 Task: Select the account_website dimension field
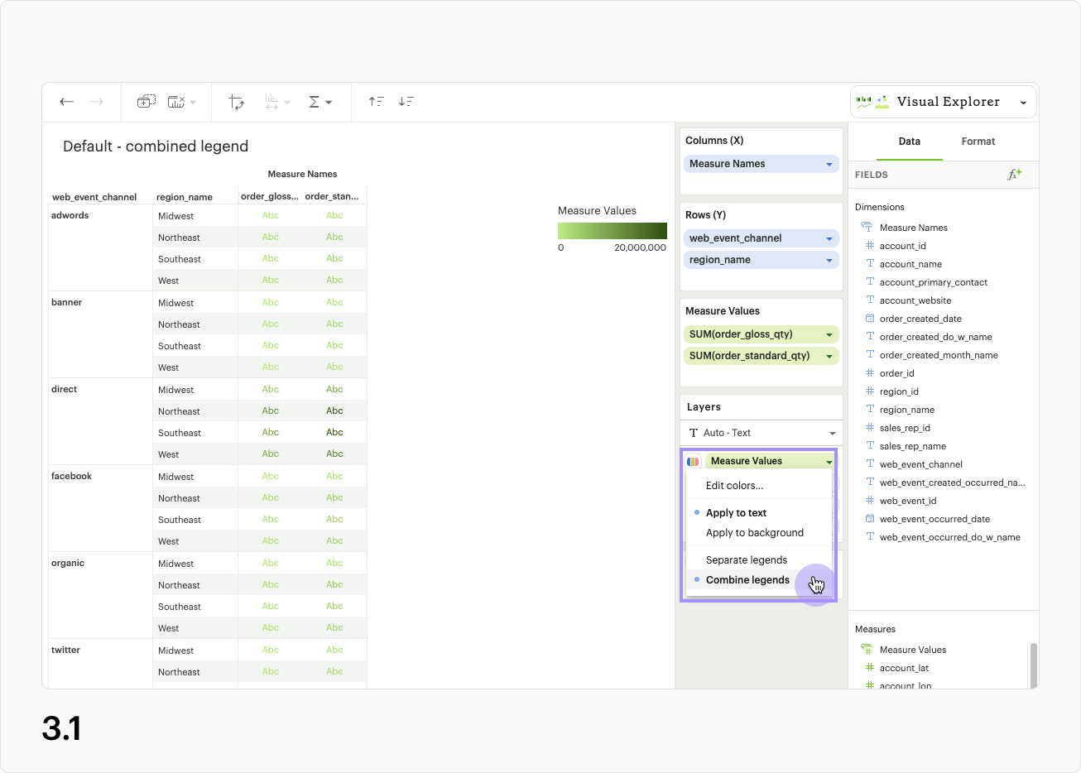point(915,300)
